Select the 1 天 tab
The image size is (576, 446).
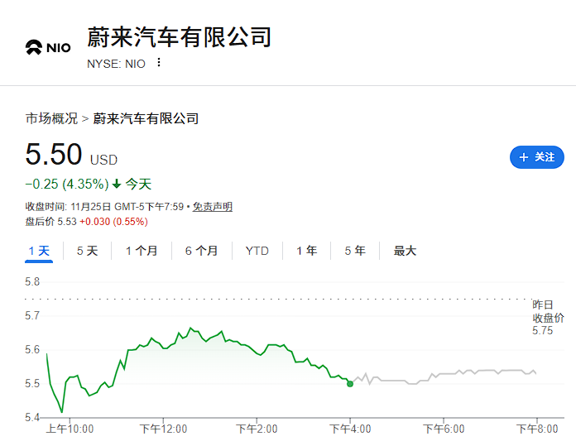[39, 251]
